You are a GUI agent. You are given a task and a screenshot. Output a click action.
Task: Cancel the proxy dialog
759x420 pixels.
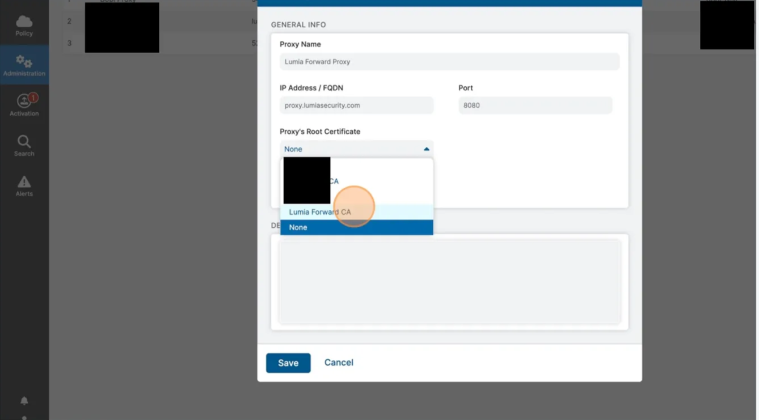point(339,363)
